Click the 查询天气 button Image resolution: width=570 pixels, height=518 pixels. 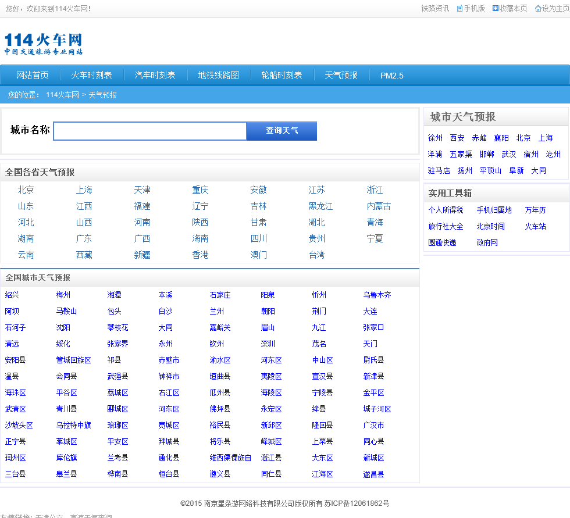coord(282,131)
